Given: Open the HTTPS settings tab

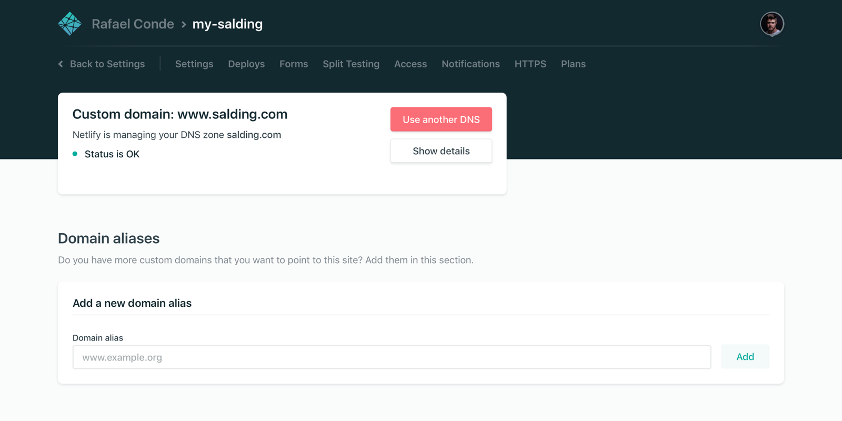Looking at the screenshot, I should click(x=530, y=64).
